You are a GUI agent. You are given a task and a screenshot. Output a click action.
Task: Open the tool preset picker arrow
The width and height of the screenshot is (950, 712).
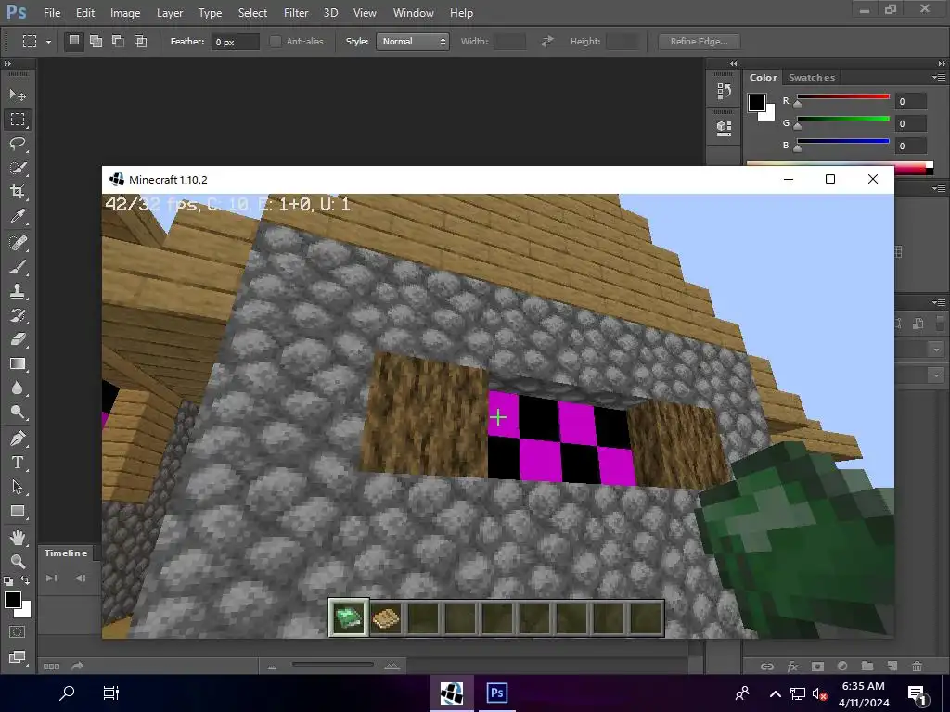48,42
